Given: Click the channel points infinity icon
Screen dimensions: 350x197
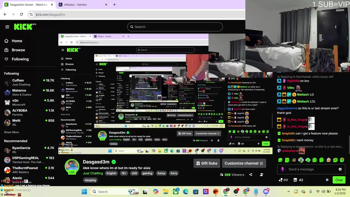Looking at the screenshot, I should 283,180.
